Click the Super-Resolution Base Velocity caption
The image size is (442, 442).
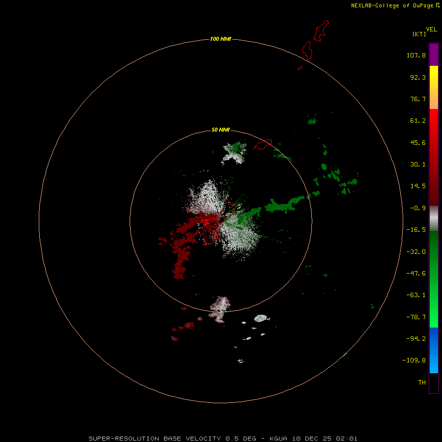coord(223,439)
